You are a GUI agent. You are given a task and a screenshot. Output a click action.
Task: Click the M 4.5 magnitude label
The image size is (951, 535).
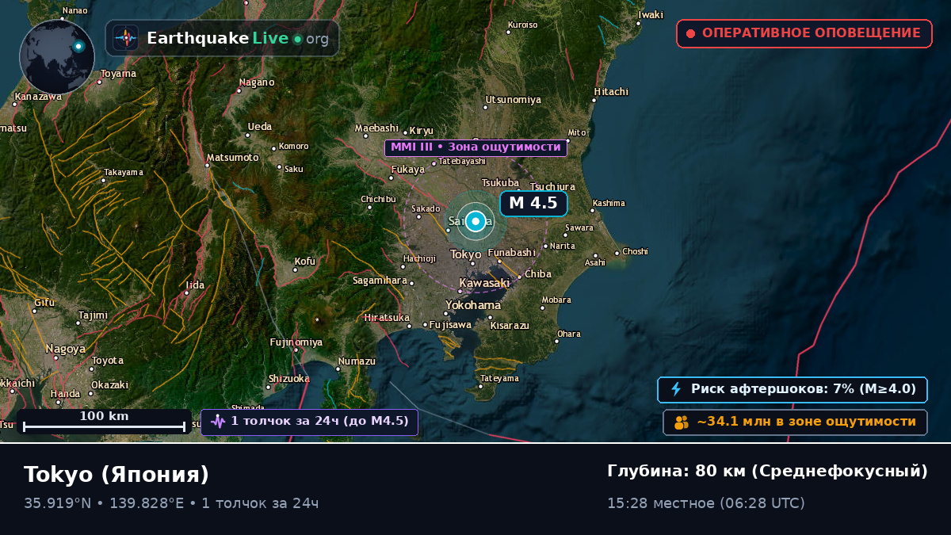533,203
